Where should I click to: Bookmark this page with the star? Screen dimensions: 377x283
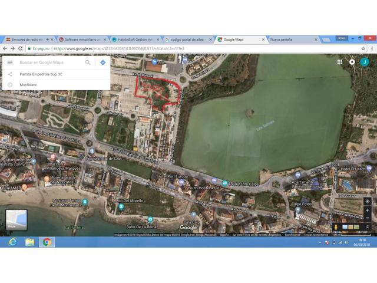click(x=363, y=48)
